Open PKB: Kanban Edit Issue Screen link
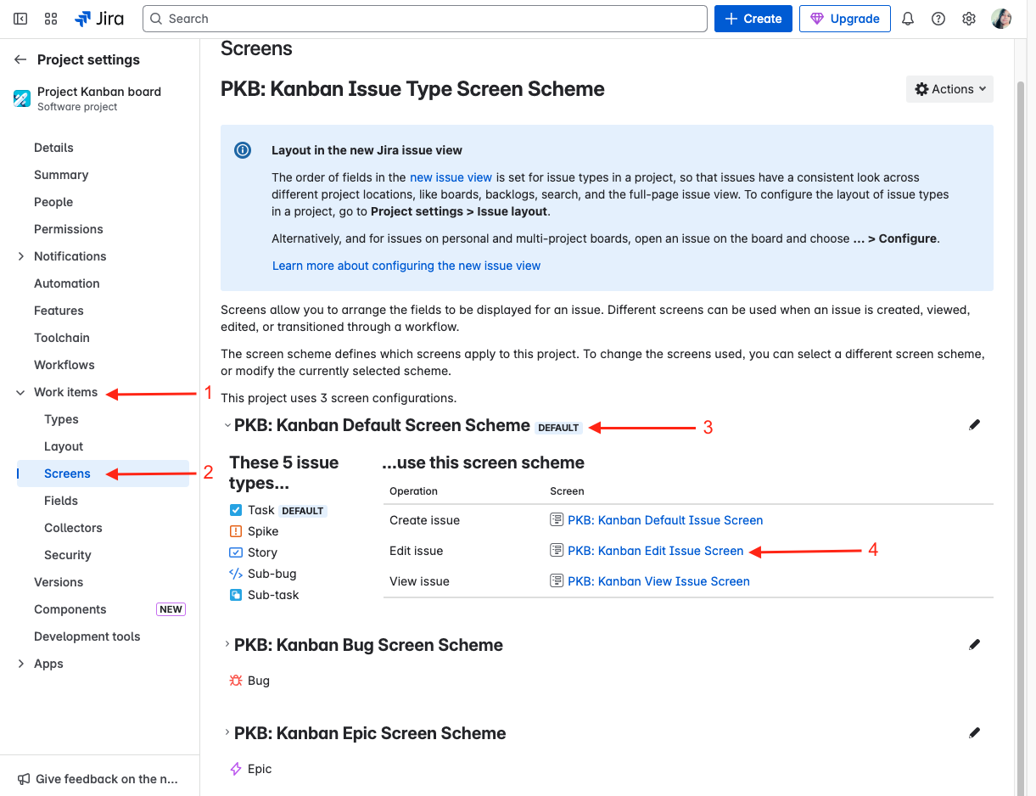 tap(655, 551)
